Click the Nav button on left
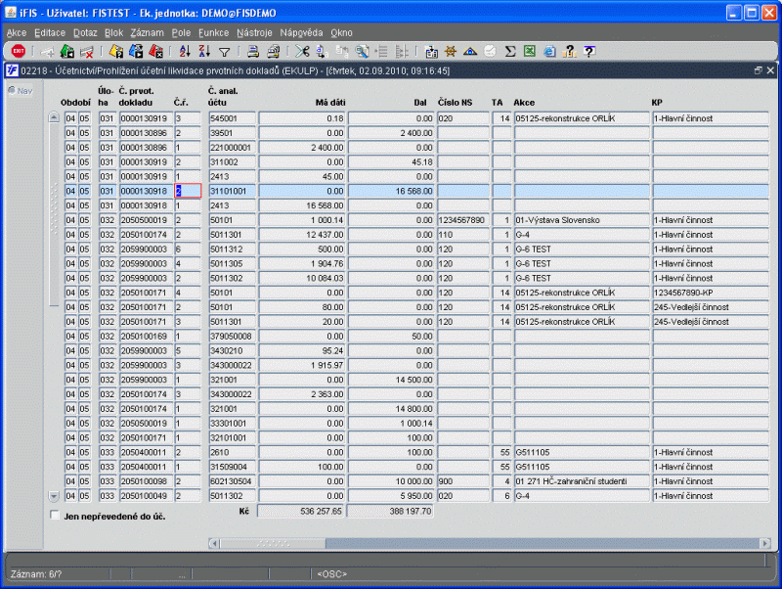This screenshot has height=589, width=782. pos(20,91)
